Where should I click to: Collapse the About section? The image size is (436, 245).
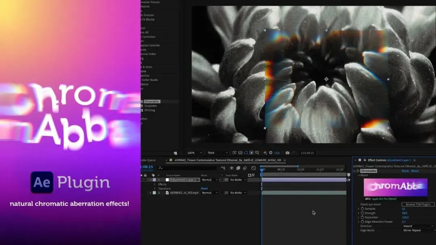(359, 175)
